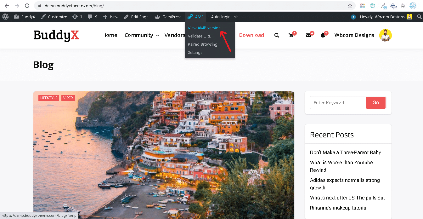The width and height of the screenshot is (423, 219).
Task: Open messages with the envelope icon
Action: [308, 35]
